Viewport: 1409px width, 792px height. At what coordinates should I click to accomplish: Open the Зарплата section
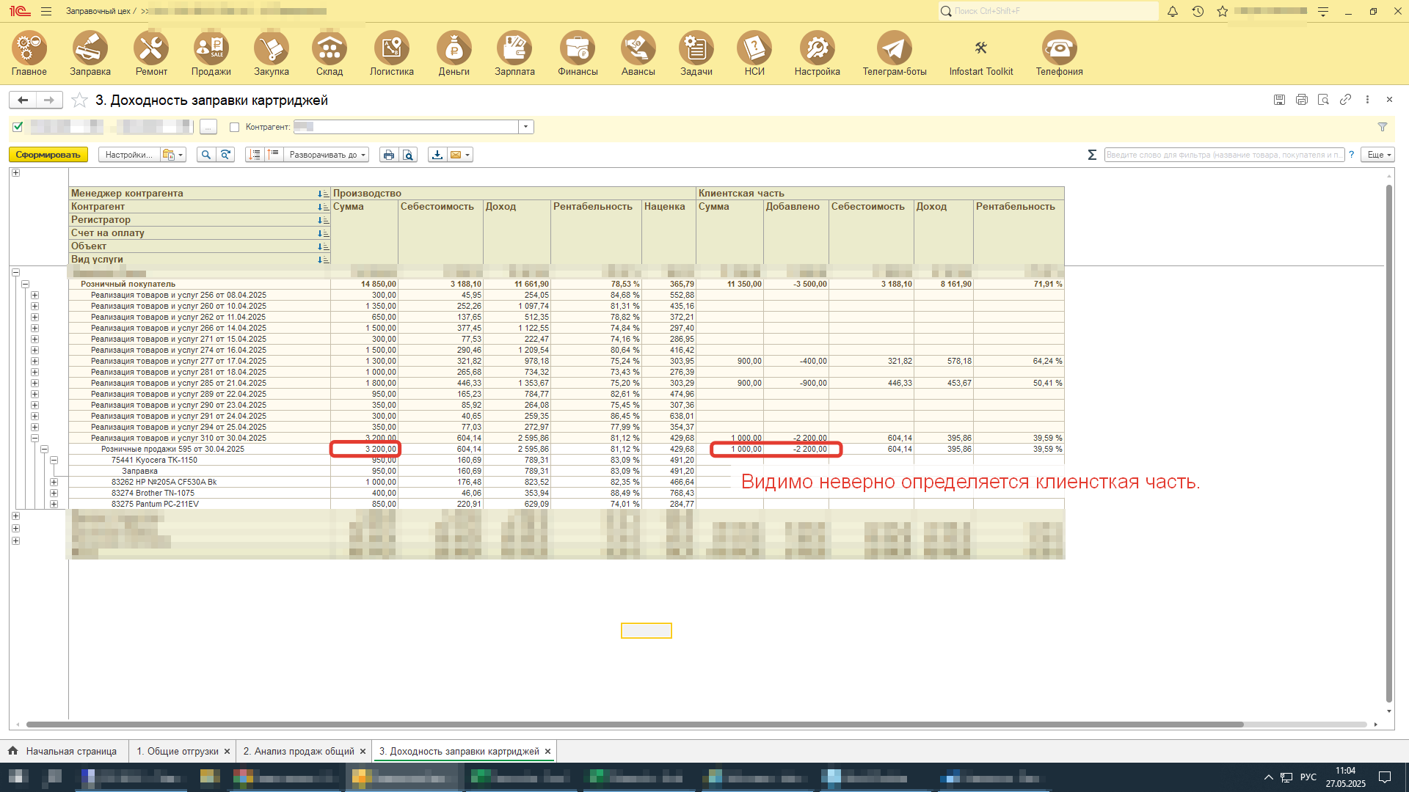coord(514,54)
